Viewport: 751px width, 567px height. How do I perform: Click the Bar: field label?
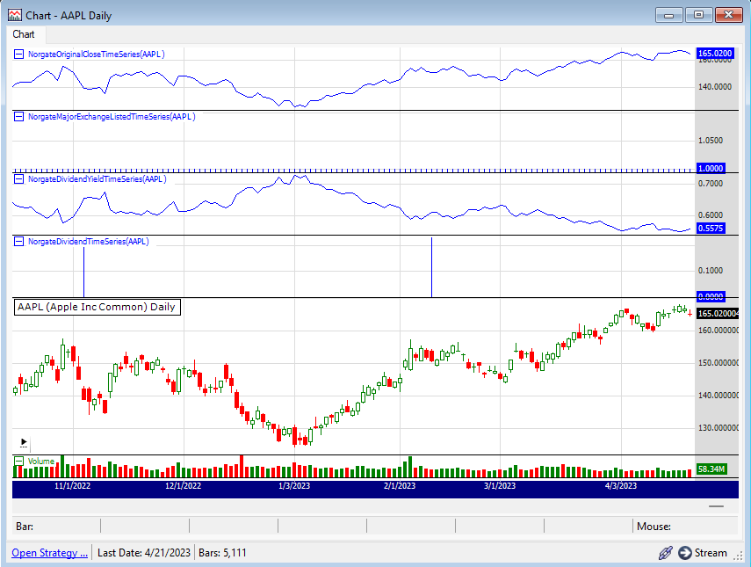tap(25, 527)
